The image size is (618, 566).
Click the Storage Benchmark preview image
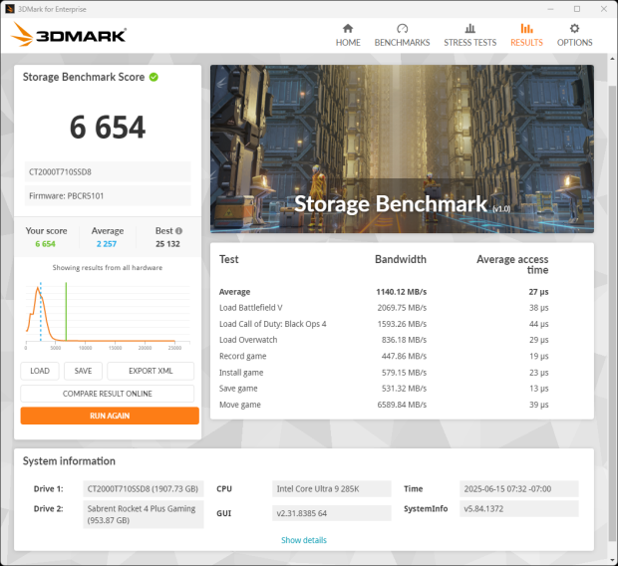click(x=402, y=149)
